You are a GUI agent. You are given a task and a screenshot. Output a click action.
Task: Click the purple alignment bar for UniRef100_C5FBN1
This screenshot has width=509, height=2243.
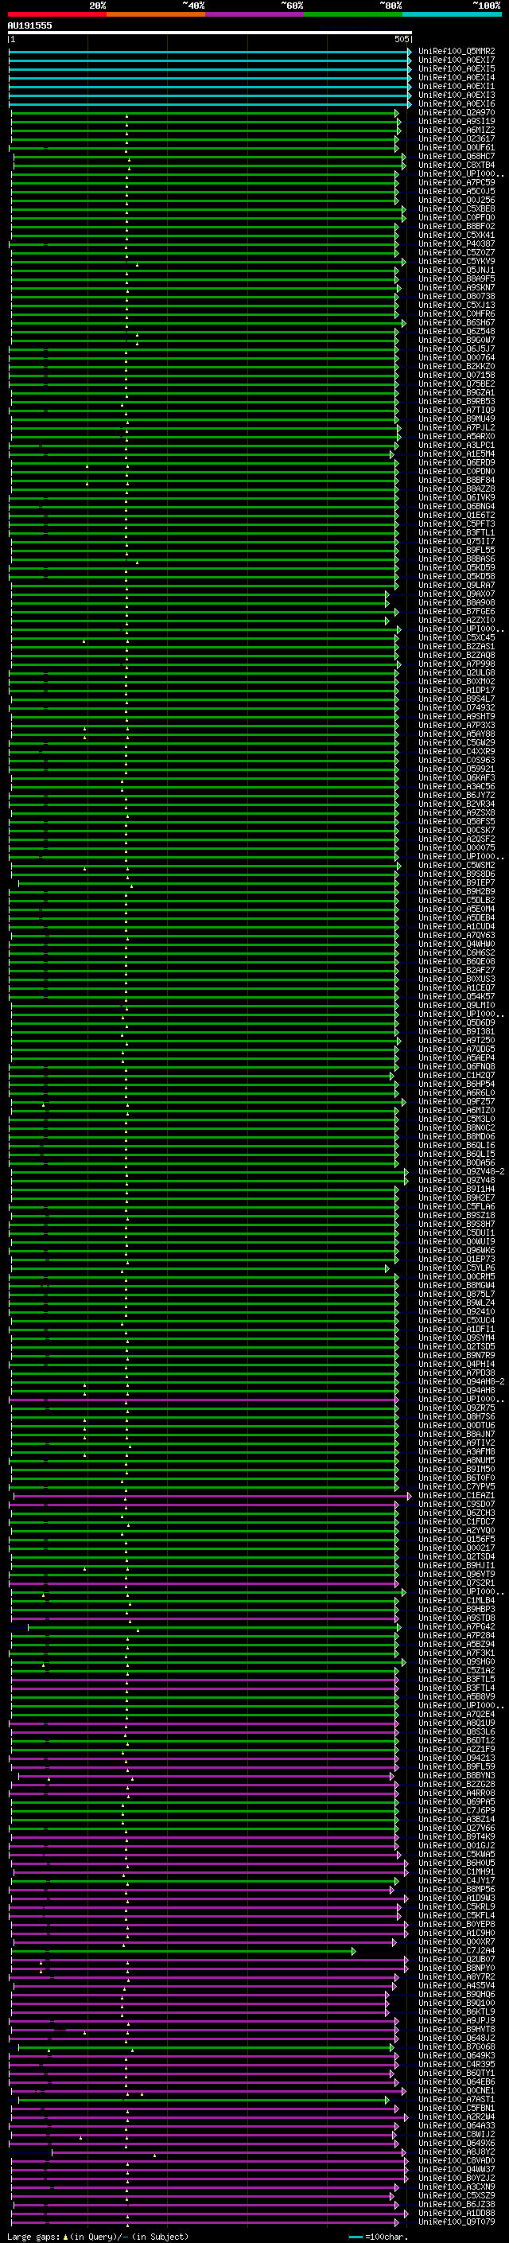(204, 2109)
